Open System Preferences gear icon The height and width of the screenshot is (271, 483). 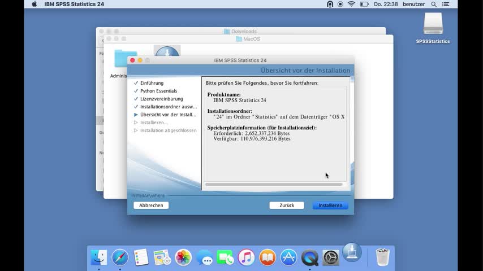[331, 257]
